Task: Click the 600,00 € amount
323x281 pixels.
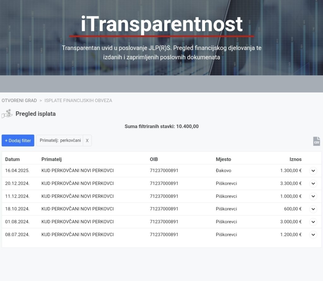Action: 293,209
